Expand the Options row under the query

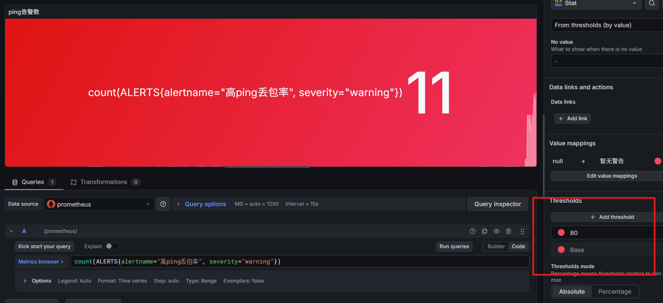[x=25, y=281]
